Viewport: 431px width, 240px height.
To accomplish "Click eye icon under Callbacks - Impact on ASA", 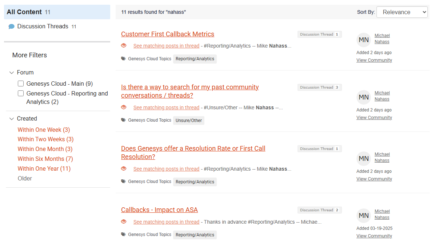I will click(124, 222).
